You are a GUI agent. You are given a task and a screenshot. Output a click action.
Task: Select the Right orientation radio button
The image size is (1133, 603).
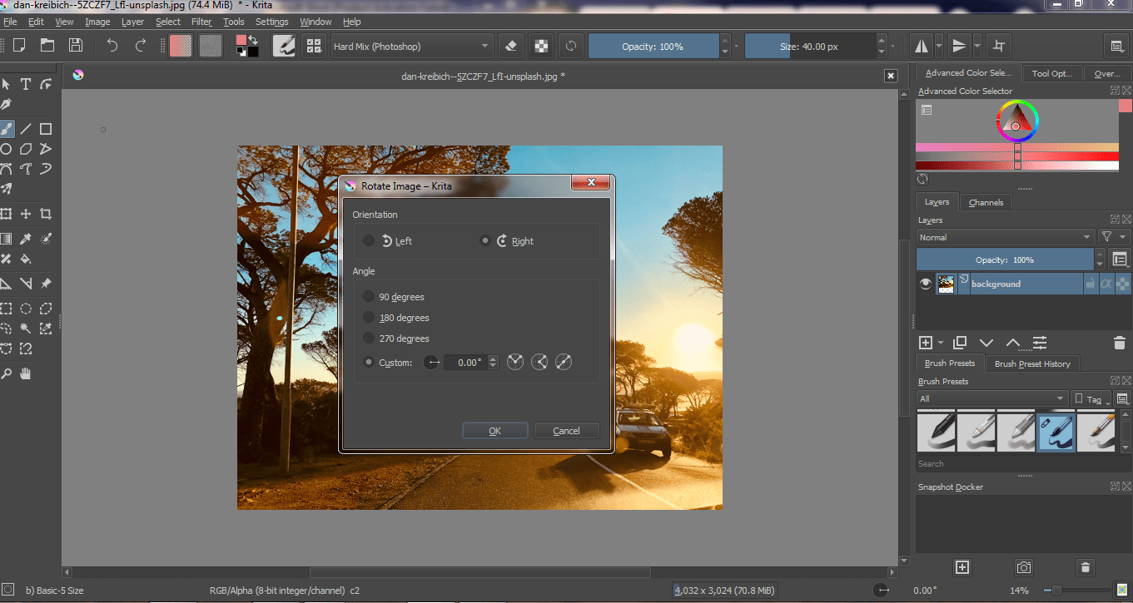[x=485, y=240]
